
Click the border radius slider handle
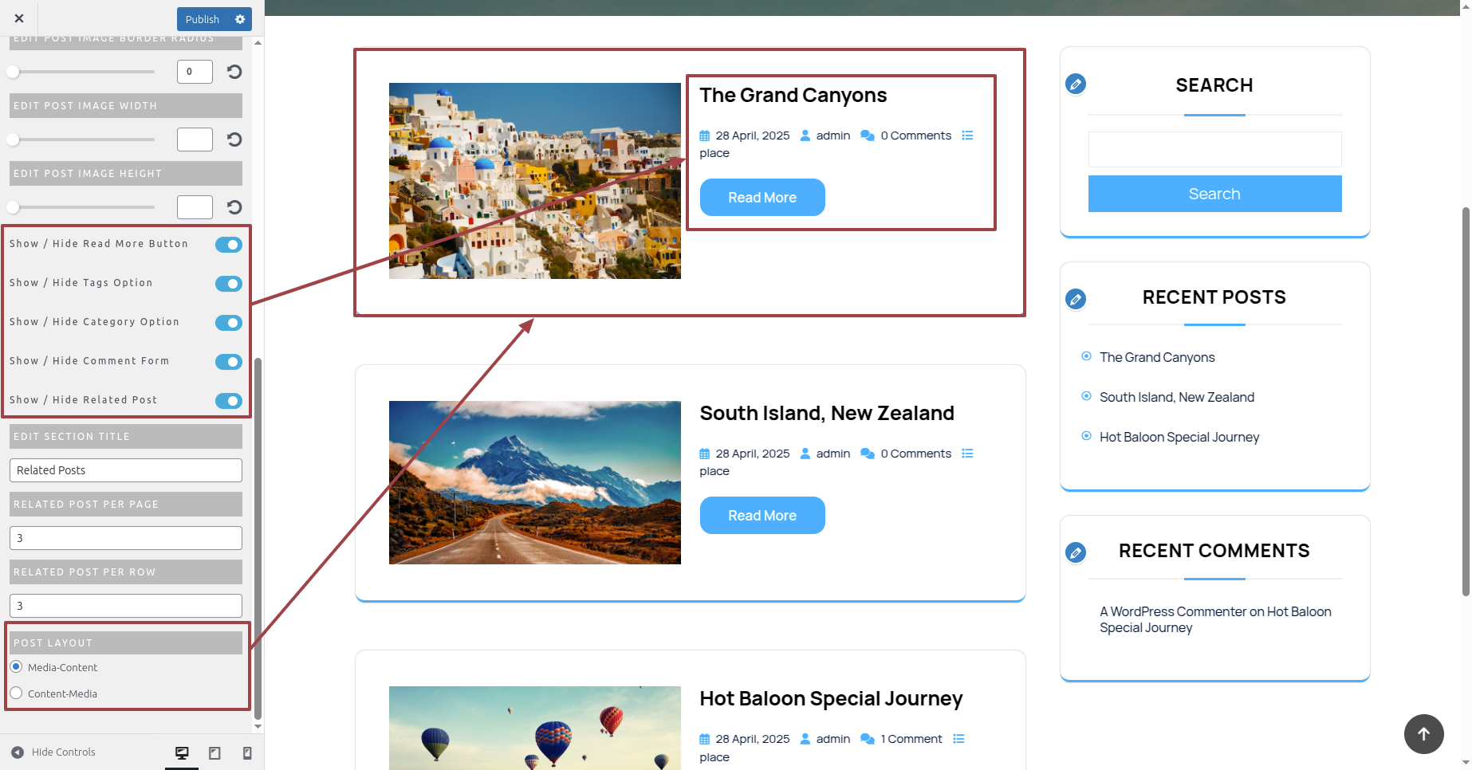click(x=13, y=72)
